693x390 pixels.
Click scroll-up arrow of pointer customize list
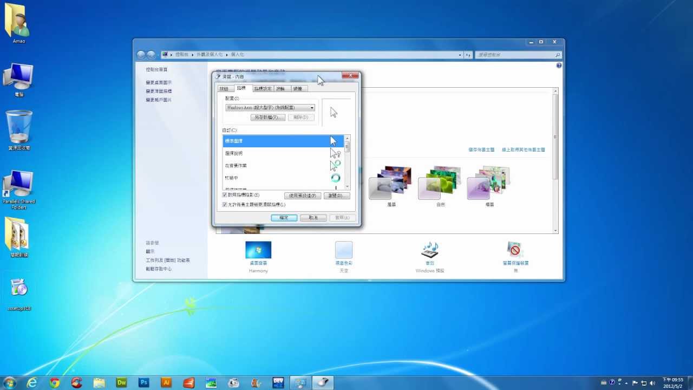coord(347,138)
